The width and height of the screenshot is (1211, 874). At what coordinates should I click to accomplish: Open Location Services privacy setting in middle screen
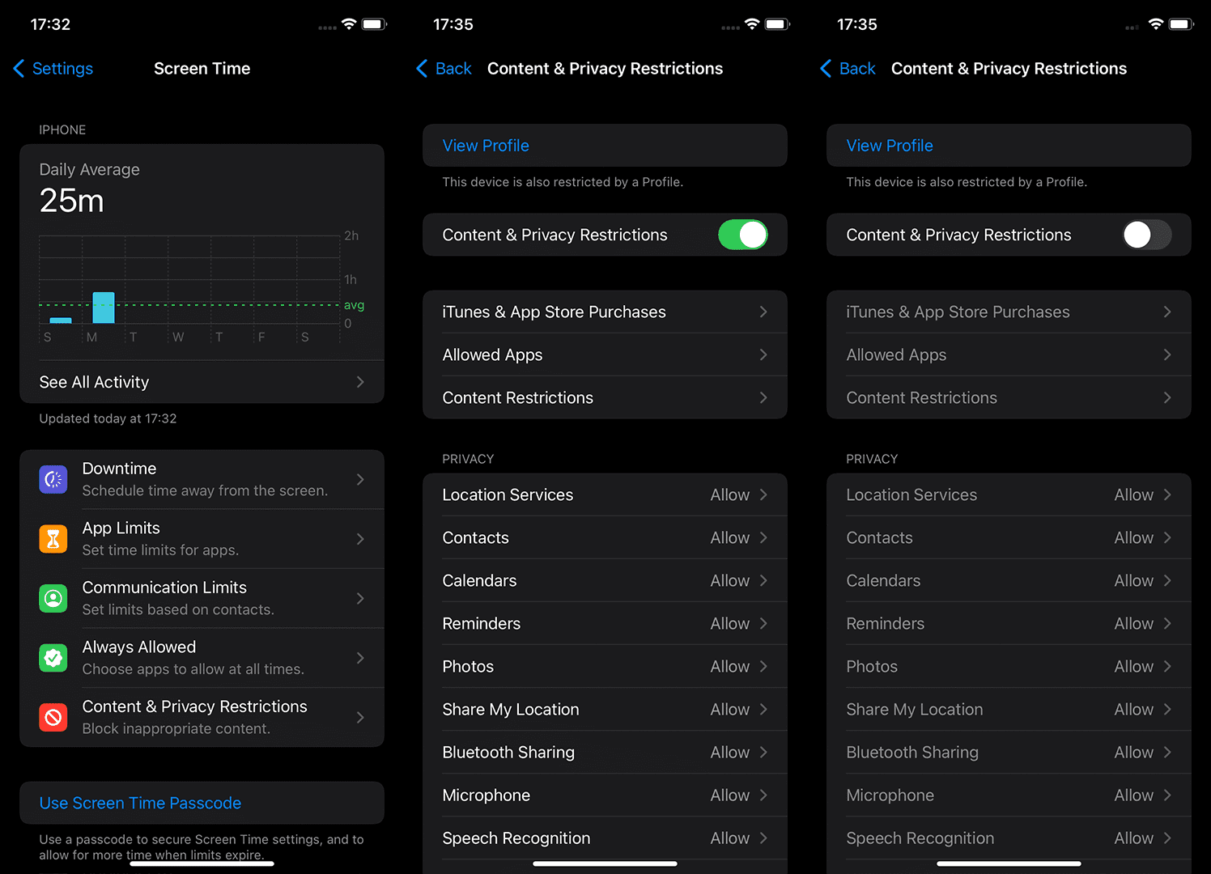click(605, 494)
